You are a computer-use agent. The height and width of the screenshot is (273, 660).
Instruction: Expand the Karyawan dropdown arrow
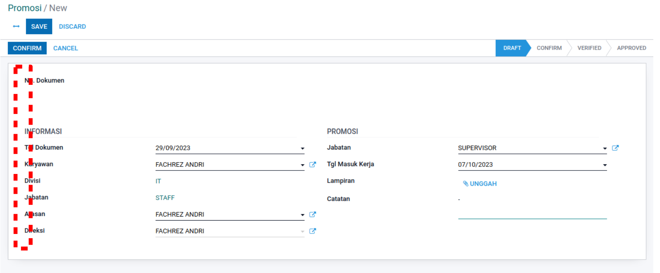click(302, 165)
